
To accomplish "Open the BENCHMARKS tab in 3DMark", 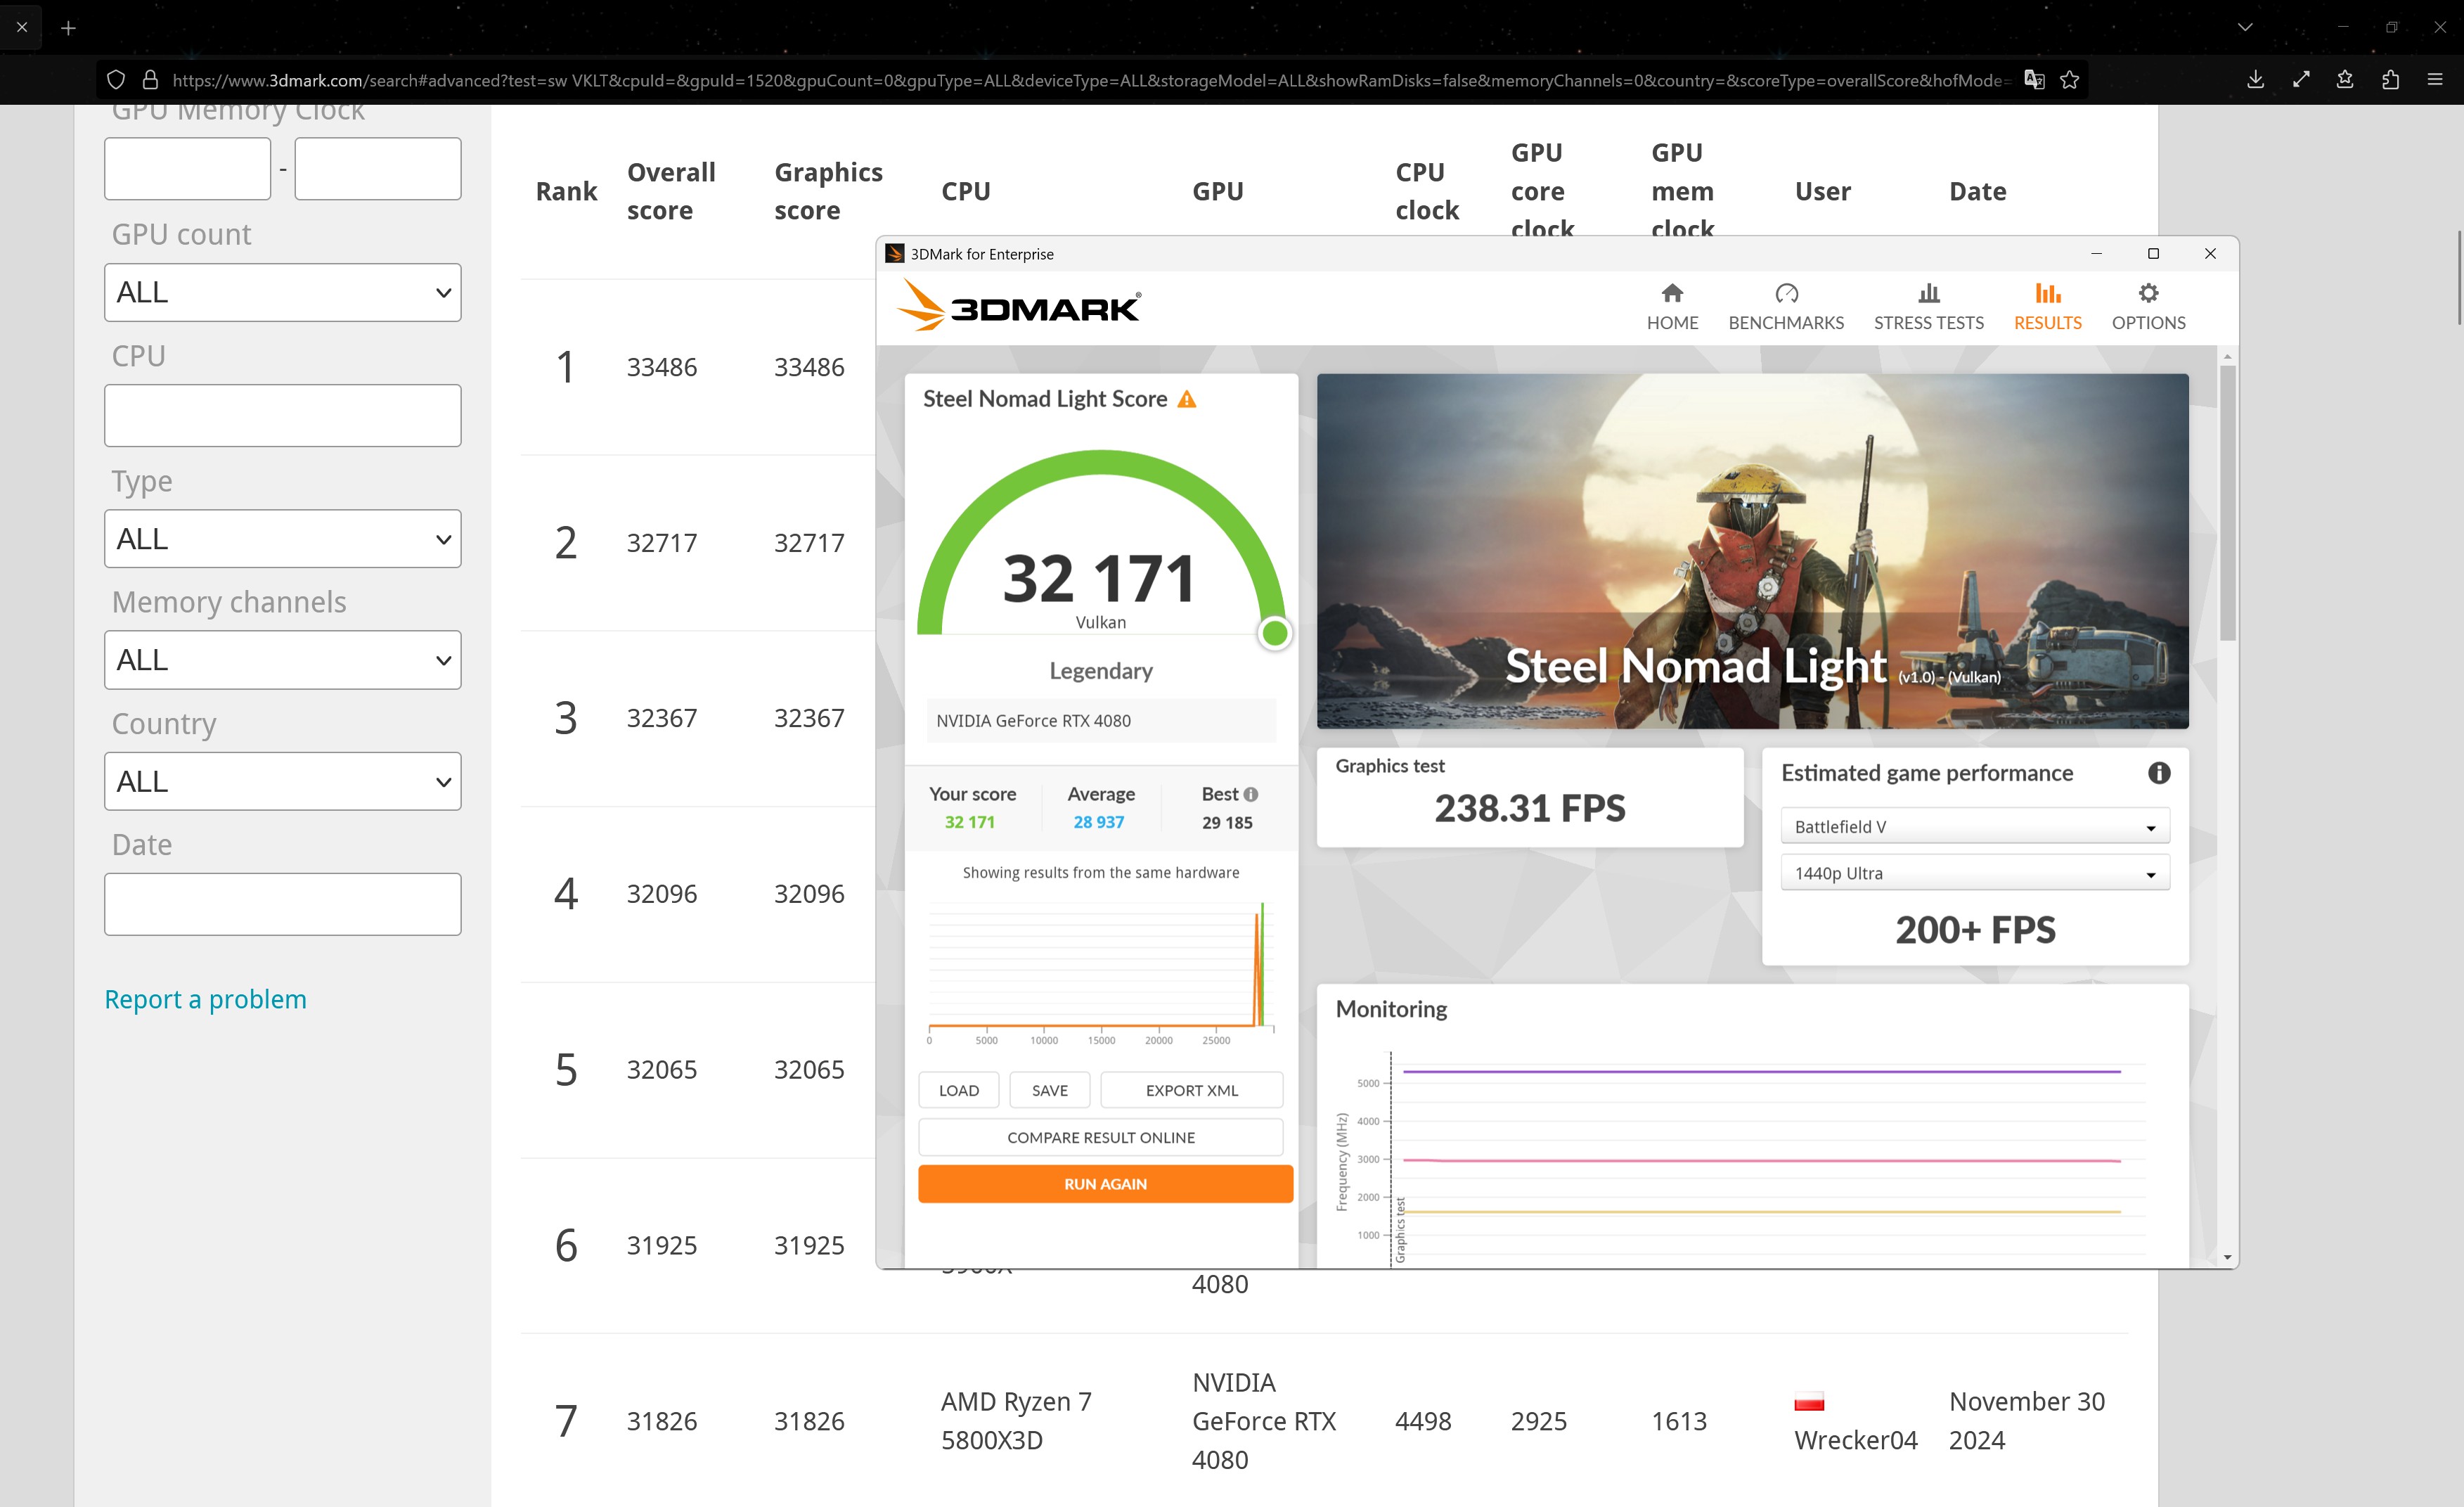I will (1786, 307).
